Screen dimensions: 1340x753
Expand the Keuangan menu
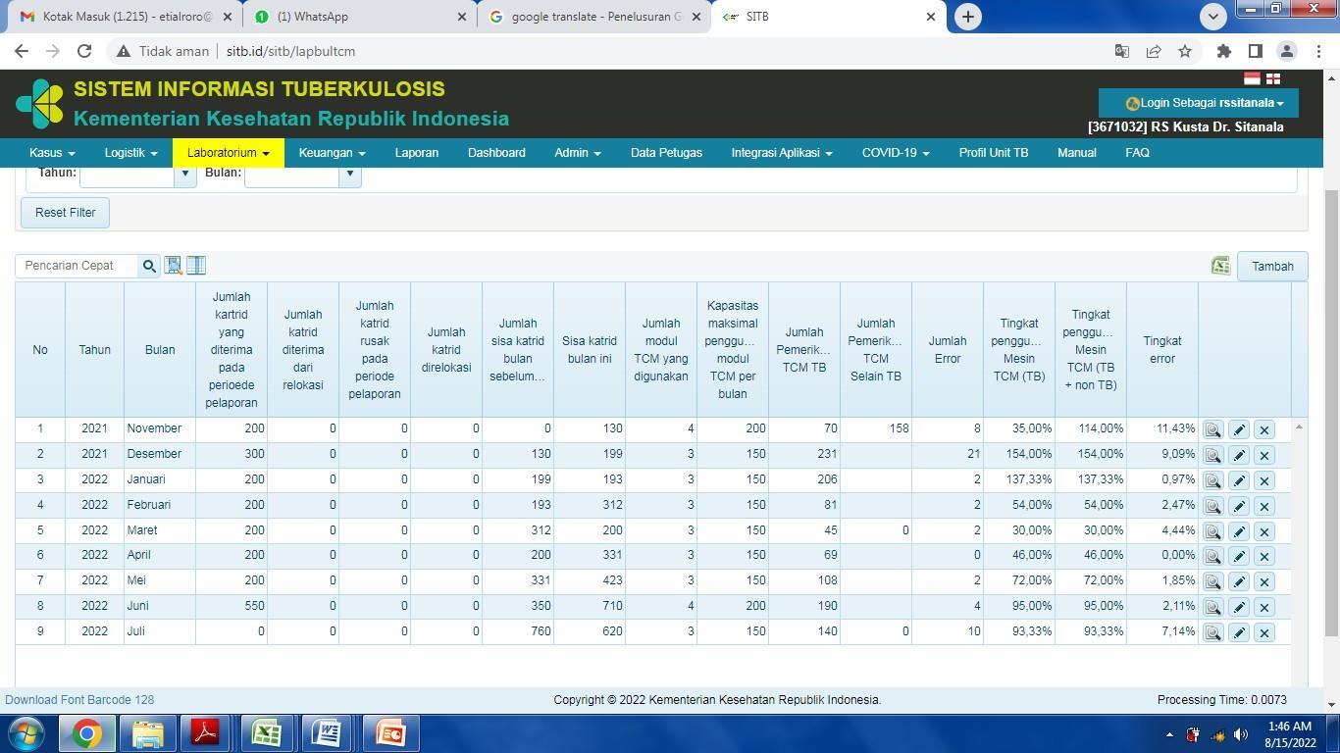332,153
